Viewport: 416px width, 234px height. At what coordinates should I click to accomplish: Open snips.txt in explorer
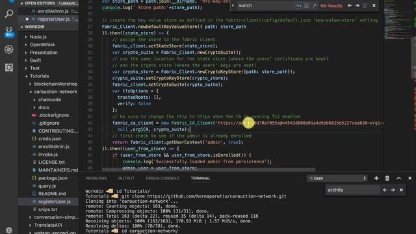point(48,209)
